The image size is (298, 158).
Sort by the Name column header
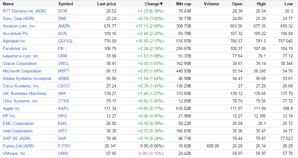pyautogui.click(x=8, y=4)
